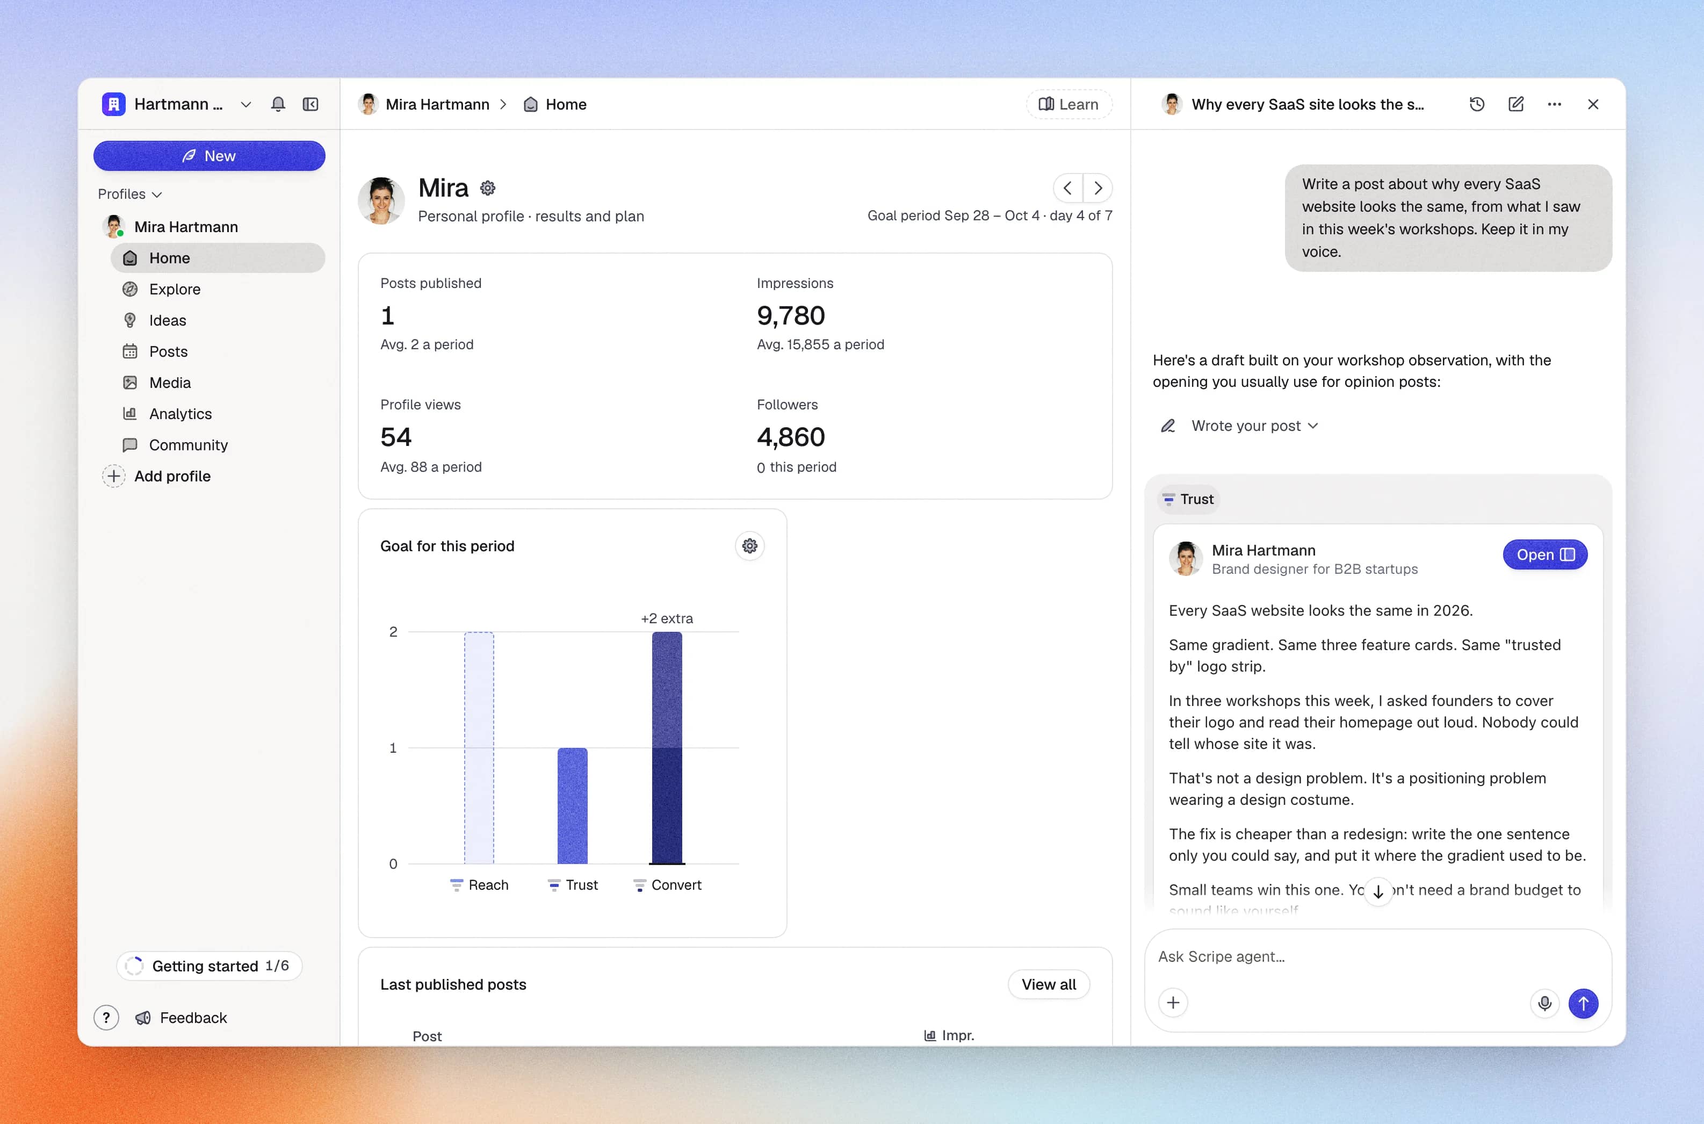The height and width of the screenshot is (1124, 1704).
Task: Start a new chat compose icon
Action: (x=1517, y=104)
